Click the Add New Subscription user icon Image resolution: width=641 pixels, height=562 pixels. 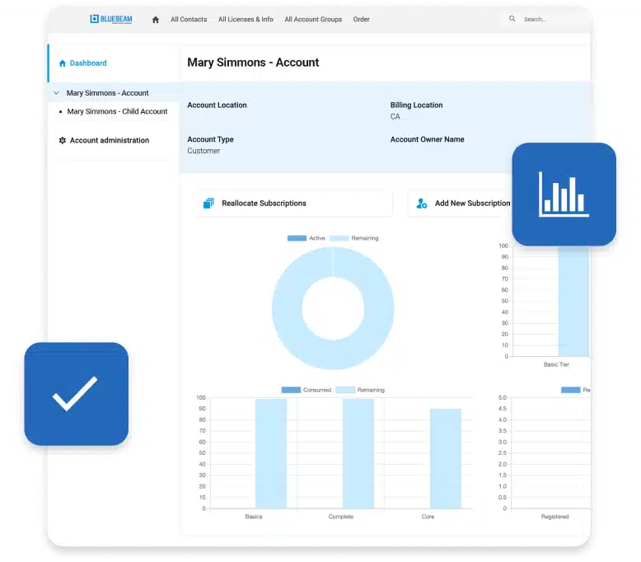coord(422,204)
